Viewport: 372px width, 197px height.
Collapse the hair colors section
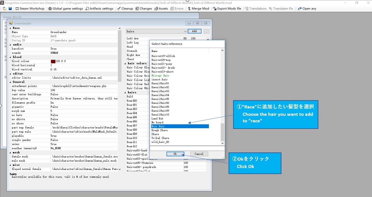(126, 63)
